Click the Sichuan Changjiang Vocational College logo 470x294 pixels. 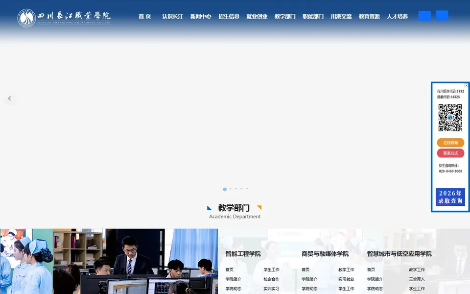click(64, 18)
